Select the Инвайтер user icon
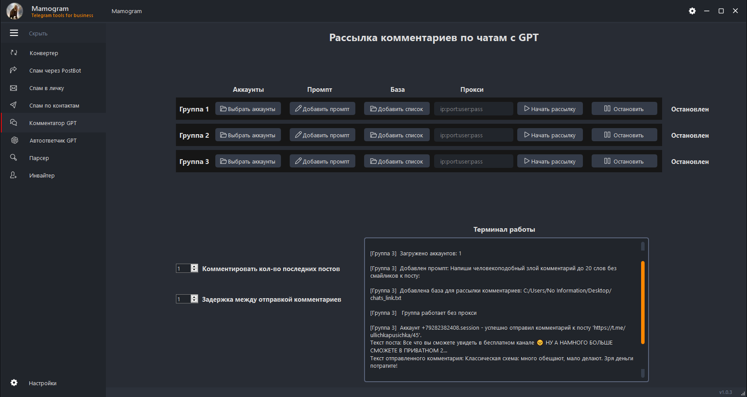The width and height of the screenshot is (747, 397). point(14,175)
